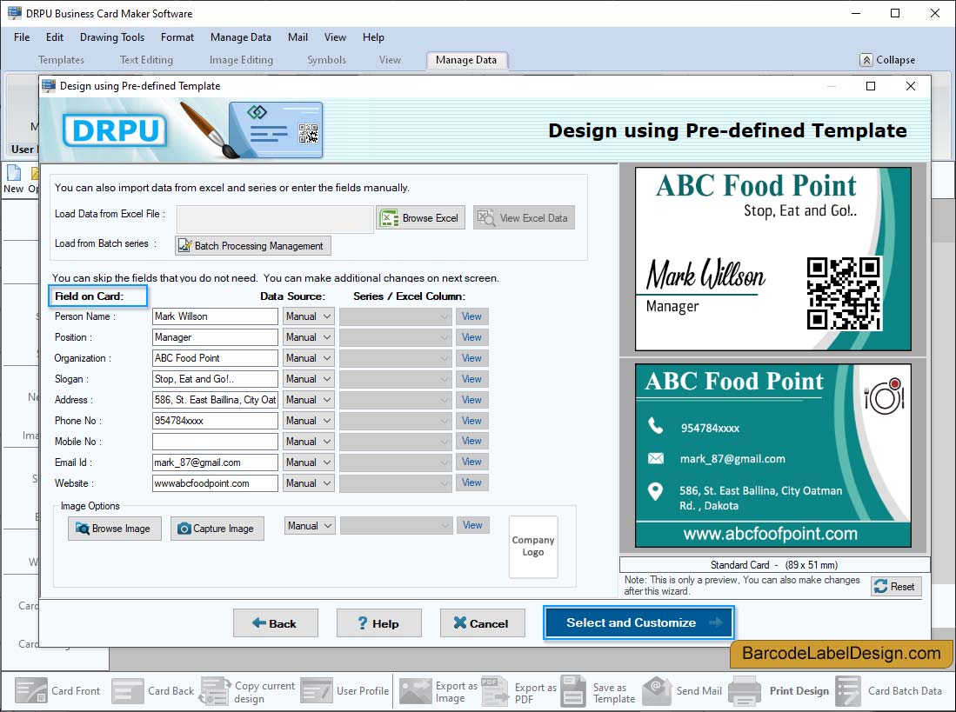This screenshot has height=712, width=956.
Task: Open Data Source dropdown for Email Id
Action: tap(309, 462)
